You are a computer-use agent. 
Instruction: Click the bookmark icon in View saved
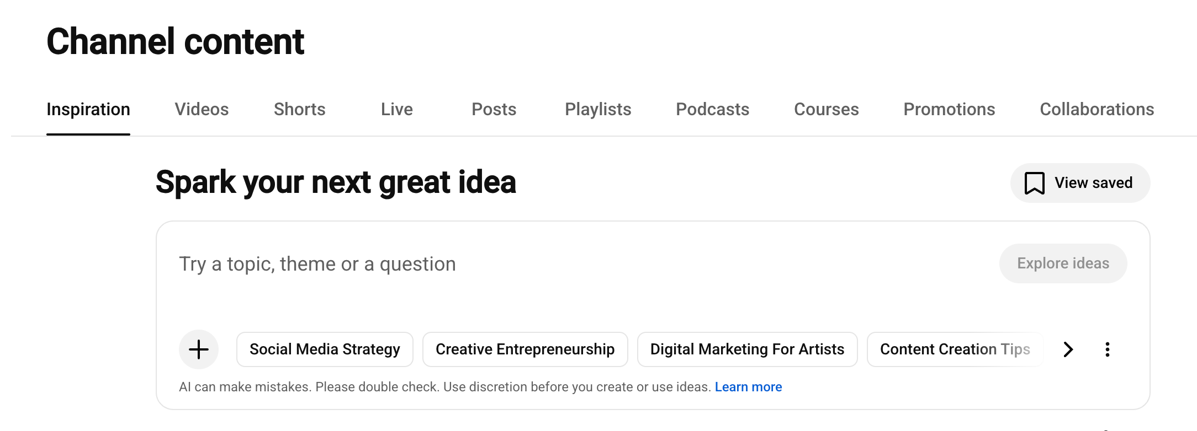click(x=1035, y=183)
